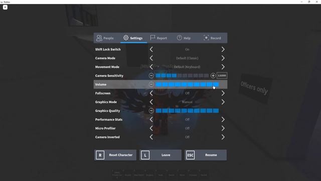This screenshot has height=181, width=321.
Task: Click the Report flag icon
Action: click(152, 38)
